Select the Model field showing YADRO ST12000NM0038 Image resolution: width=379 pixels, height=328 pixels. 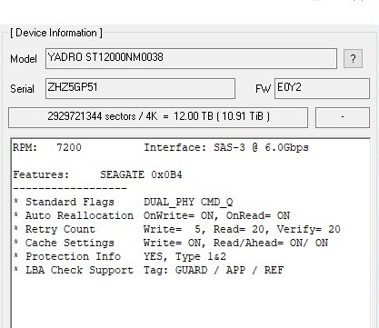[x=191, y=58]
